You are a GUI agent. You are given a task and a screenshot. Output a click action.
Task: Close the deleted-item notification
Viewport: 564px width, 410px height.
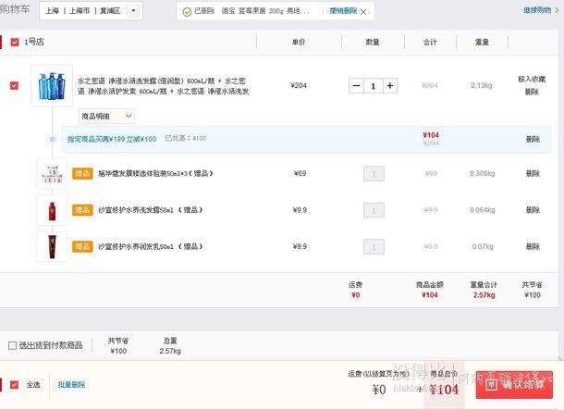coord(363,12)
